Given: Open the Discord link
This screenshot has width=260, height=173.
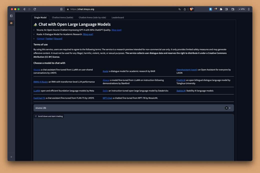Looking at the screenshot, I should 58,39.
